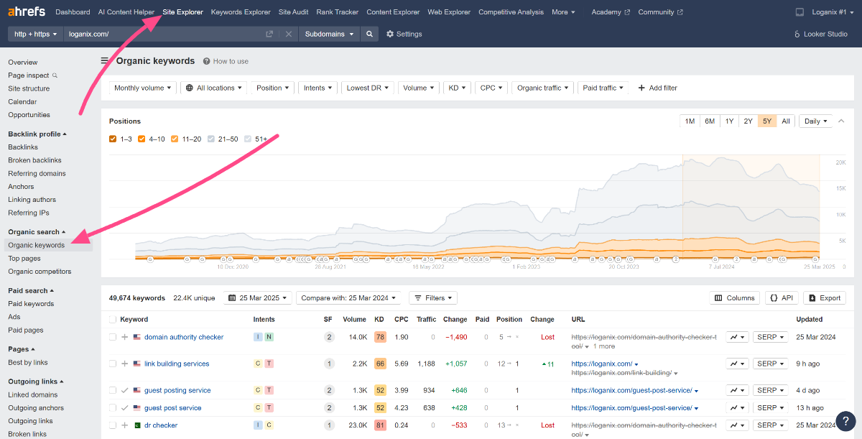Image resolution: width=862 pixels, height=439 pixels.
Task: Open Compare with 25 Mar 2024 dropdown
Action: click(x=350, y=297)
